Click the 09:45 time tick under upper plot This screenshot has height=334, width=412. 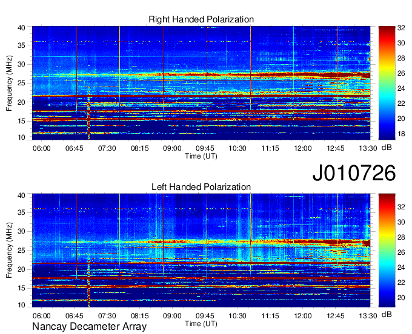[x=205, y=148]
